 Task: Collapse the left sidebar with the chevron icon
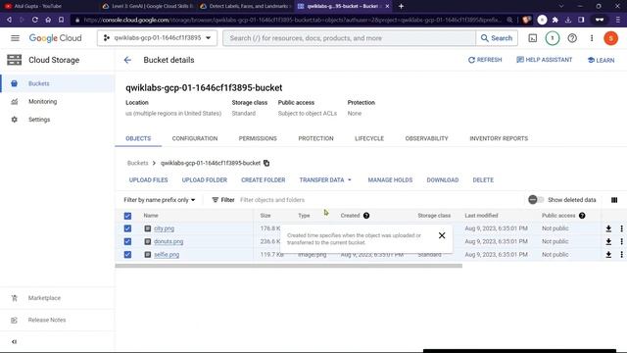pyautogui.click(x=15, y=341)
